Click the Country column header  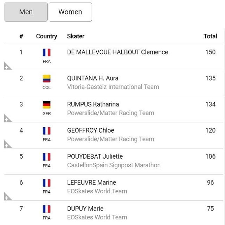(x=46, y=36)
